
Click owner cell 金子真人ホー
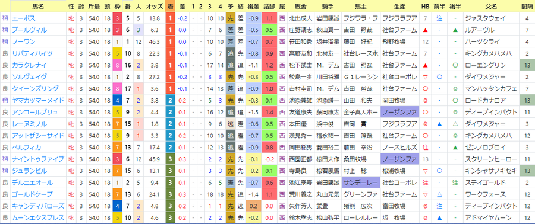tap(361, 112)
